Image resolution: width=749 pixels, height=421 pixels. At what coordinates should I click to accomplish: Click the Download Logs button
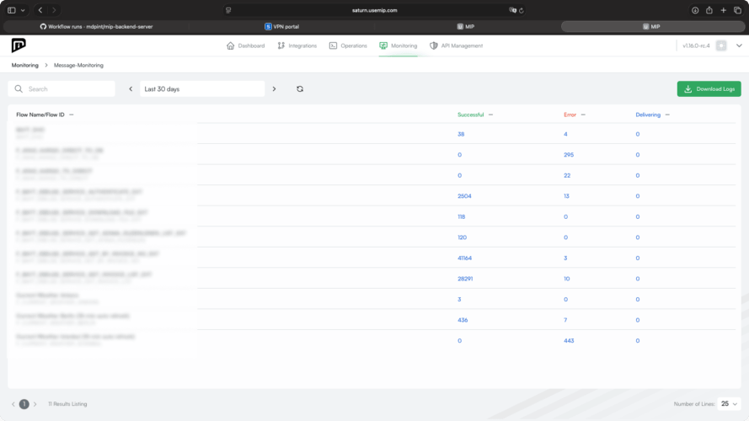click(709, 88)
